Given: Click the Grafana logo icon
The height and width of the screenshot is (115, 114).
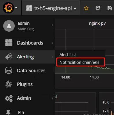Looking at the screenshot, I should click(x=8, y=8).
